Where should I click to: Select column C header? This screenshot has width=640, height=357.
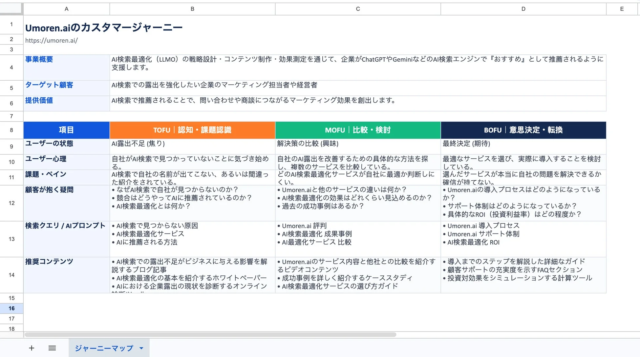[x=358, y=9]
